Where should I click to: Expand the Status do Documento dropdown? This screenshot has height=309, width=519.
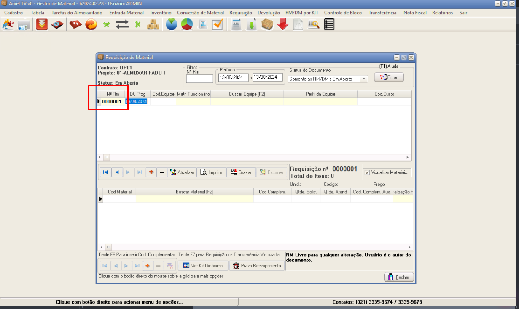coord(363,79)
